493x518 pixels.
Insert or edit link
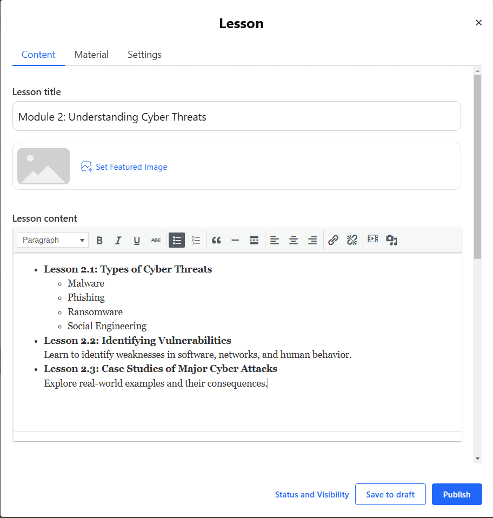pyautogui.click(x=333, y=240)
